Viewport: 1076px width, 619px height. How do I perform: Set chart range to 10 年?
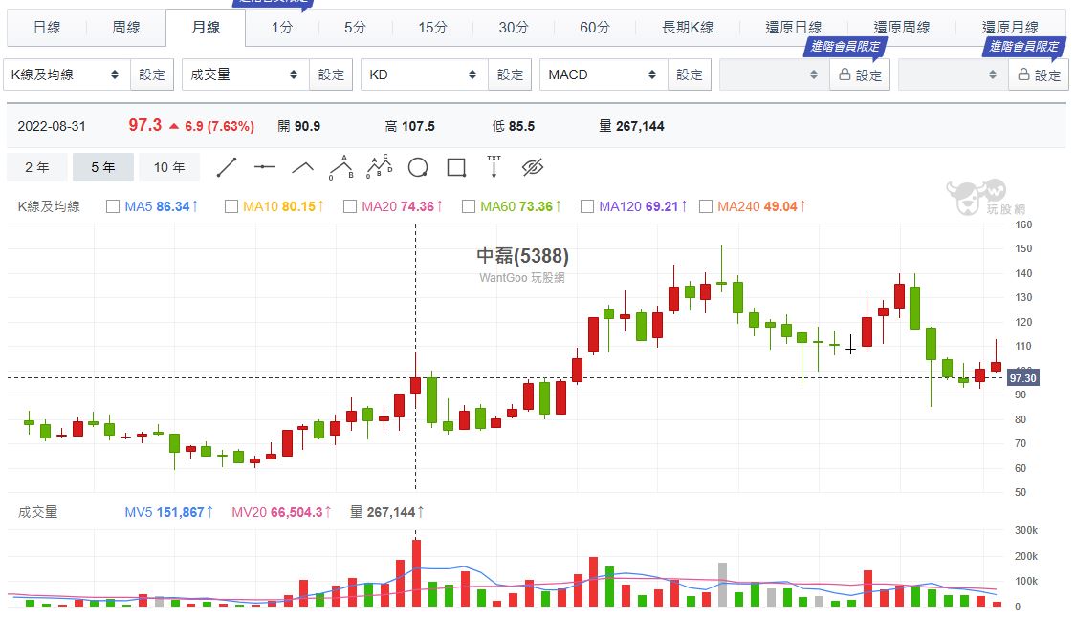point(169,167)
